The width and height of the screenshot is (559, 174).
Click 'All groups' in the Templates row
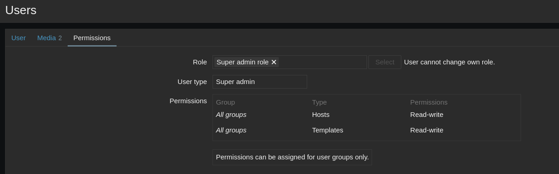231,130
